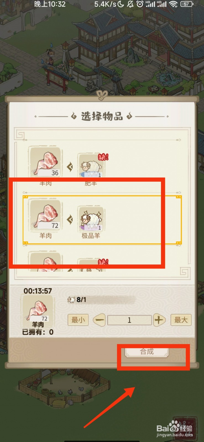Click the 最小 minimum quantity button
Screen dimensions: 204x442
78,320
